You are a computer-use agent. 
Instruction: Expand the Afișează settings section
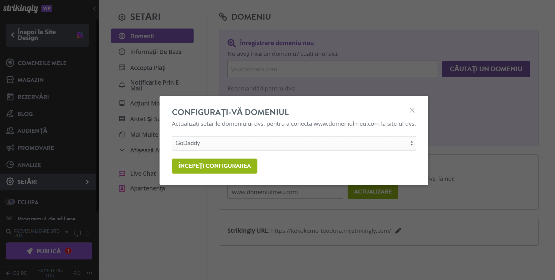[x=122, y=150]
